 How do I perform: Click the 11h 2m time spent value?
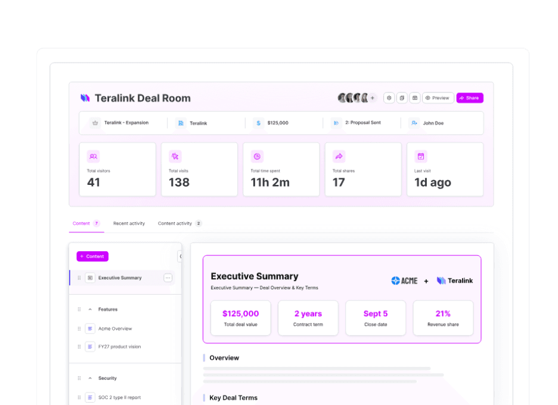coord(270,183)
